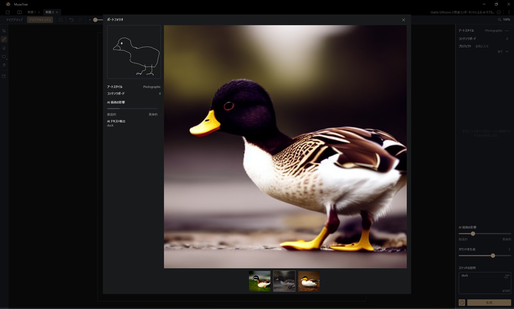This screenshot has width=514, height=309.
Task: Close the 無題 1 tab
Action: click(39, 12)
